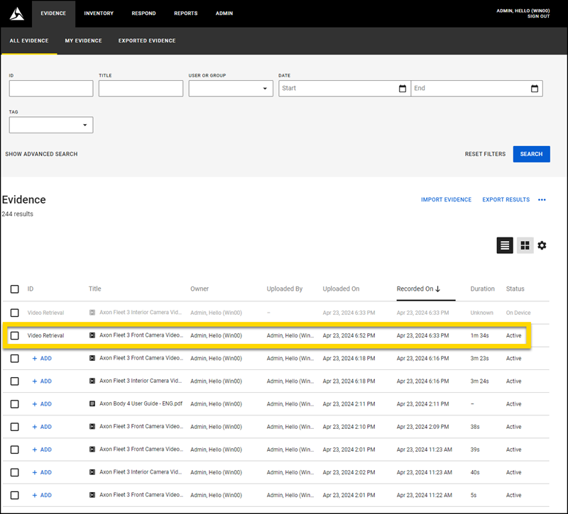
Task: Check the On Device row checkbox
Action: [x=14, y=313]
